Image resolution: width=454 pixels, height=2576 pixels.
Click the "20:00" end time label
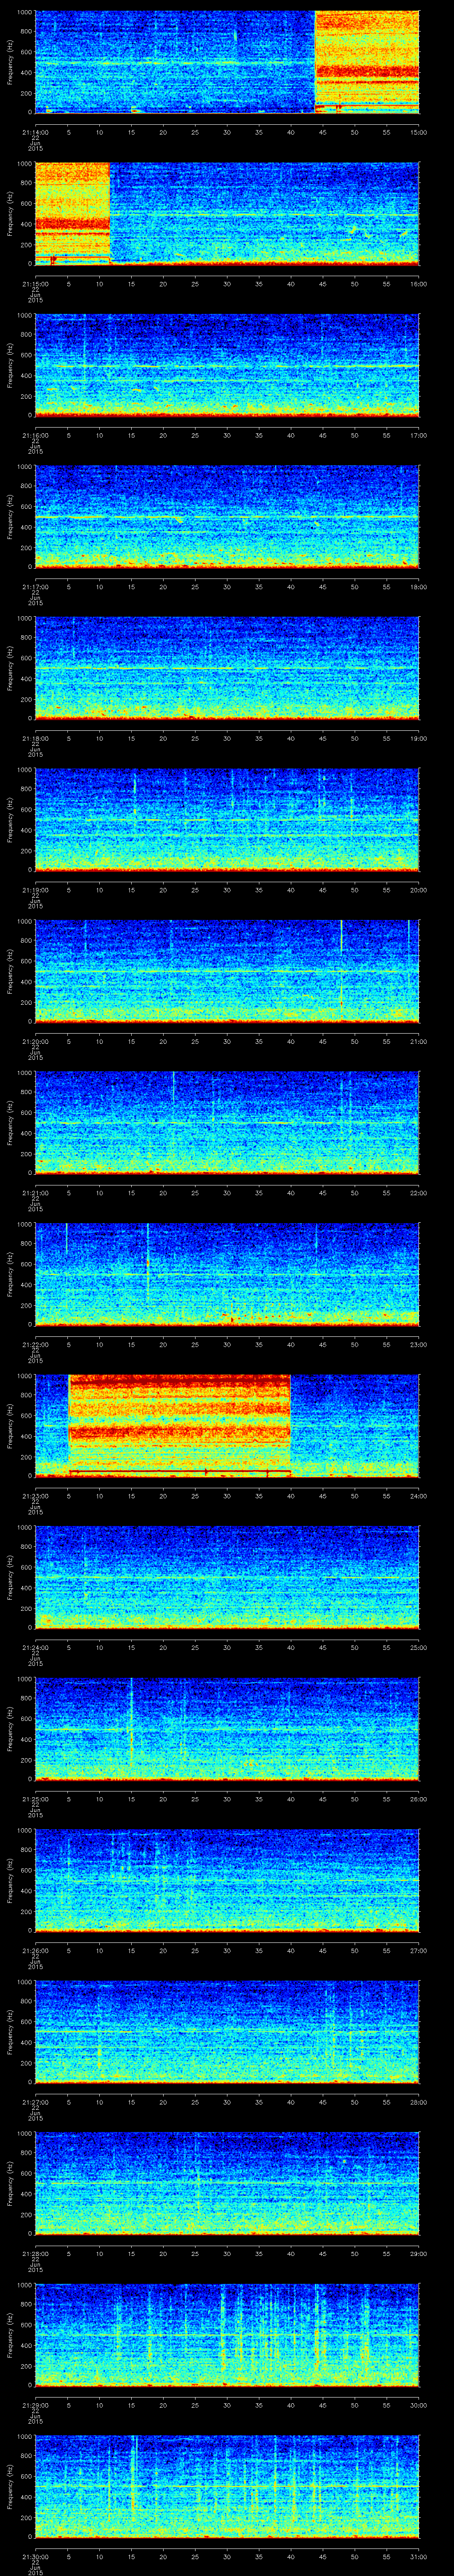(419, 890)
